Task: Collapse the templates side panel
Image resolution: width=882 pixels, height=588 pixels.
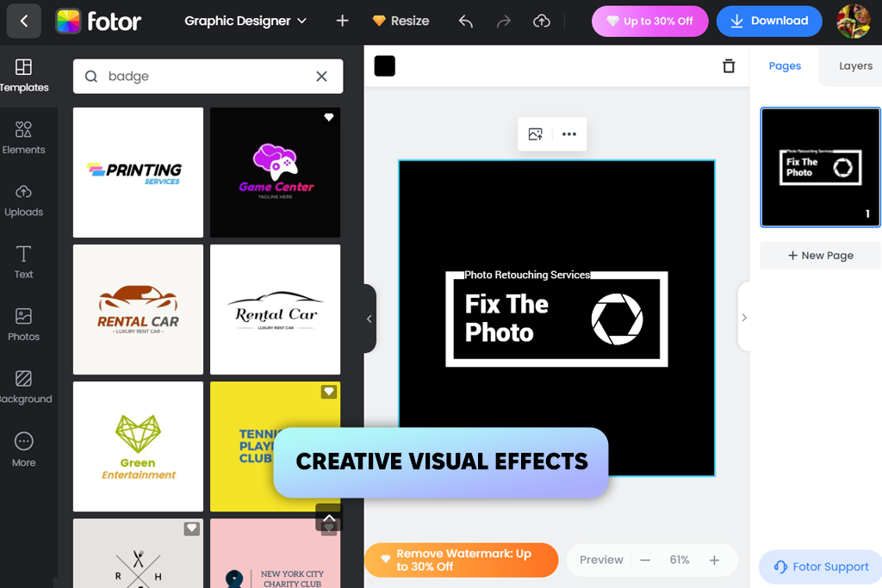Action: 369,319
